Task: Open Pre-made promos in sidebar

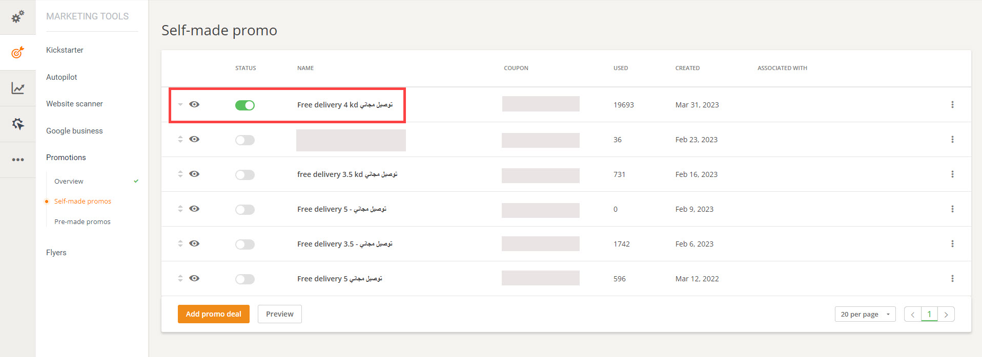Action: point(83,221)
